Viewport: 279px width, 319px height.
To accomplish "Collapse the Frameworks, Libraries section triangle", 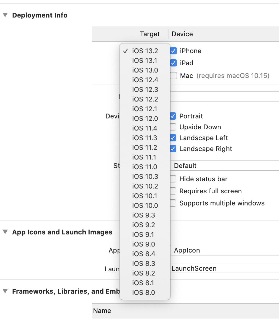I will coord(5,291).
